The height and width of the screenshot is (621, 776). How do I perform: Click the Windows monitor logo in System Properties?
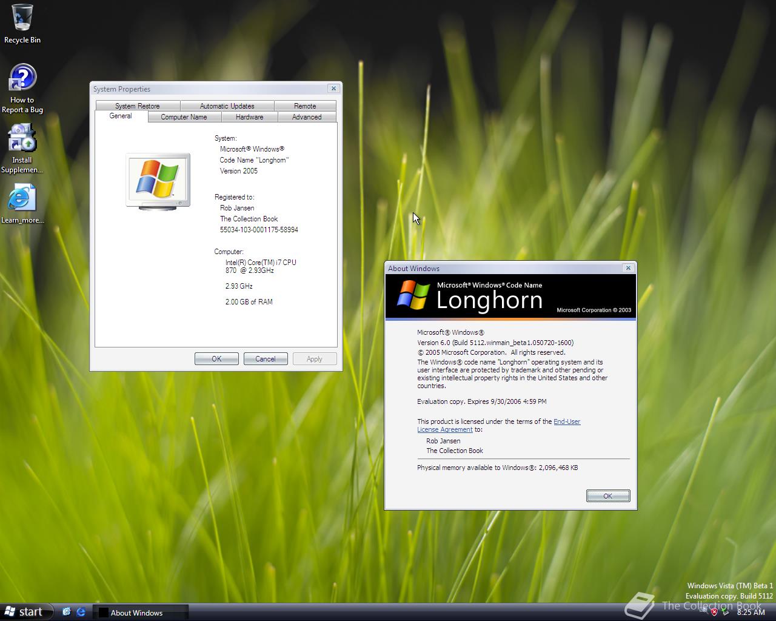click(158, 181)
